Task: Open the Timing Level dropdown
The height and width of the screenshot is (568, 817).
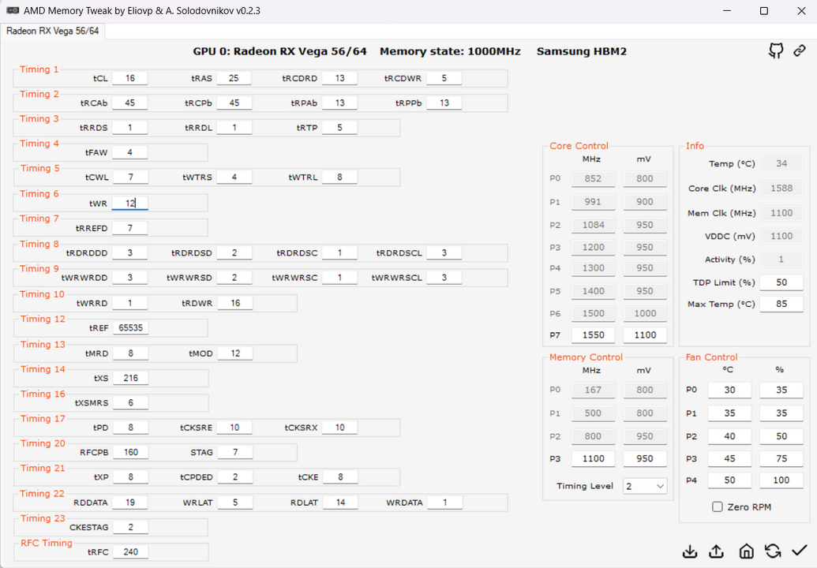Action: pos(645,486)
